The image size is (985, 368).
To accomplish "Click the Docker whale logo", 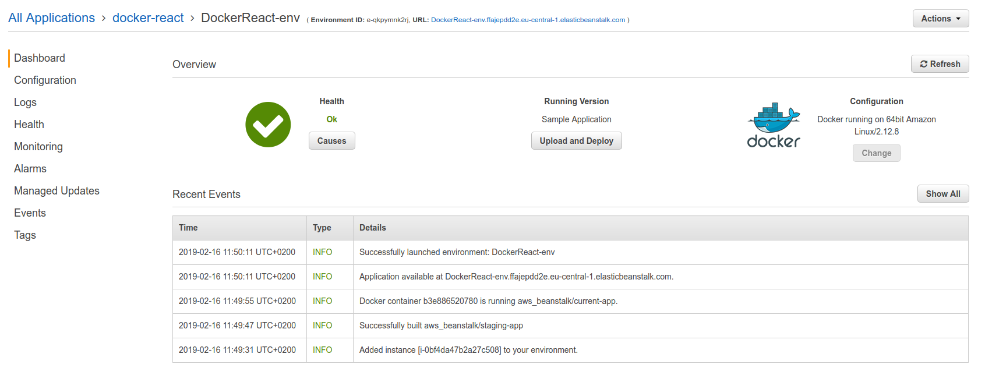I will (774, 125).
